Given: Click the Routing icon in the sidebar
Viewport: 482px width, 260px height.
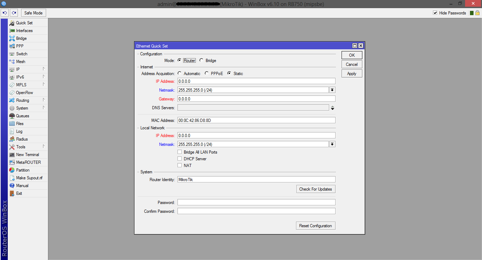Looking at the screenshot, I should point(12,100).
